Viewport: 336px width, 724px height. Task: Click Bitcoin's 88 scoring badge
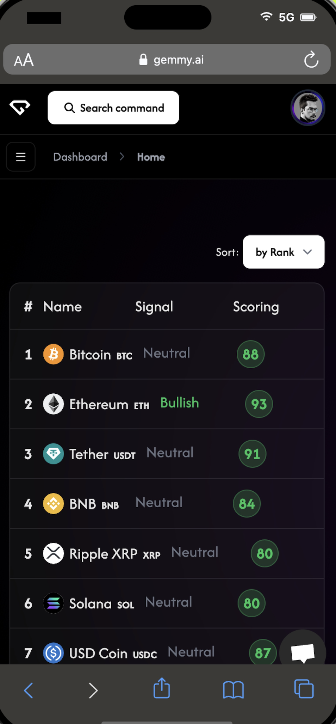coord(250,354)
